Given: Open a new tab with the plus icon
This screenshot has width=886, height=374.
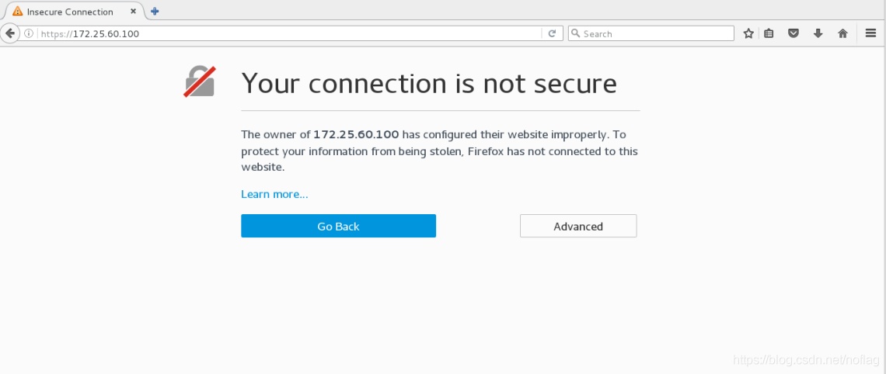Looking at the screenshot, I should point(155,12).
